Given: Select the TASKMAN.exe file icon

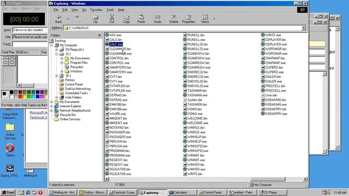Looking at the screenshot, I should [x=185, y=95].
